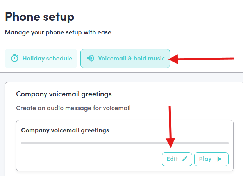Click the speaker icon beside Voicemail & hold music
Image resolution: width=243 pixels, height=176 pixels.
90,59
